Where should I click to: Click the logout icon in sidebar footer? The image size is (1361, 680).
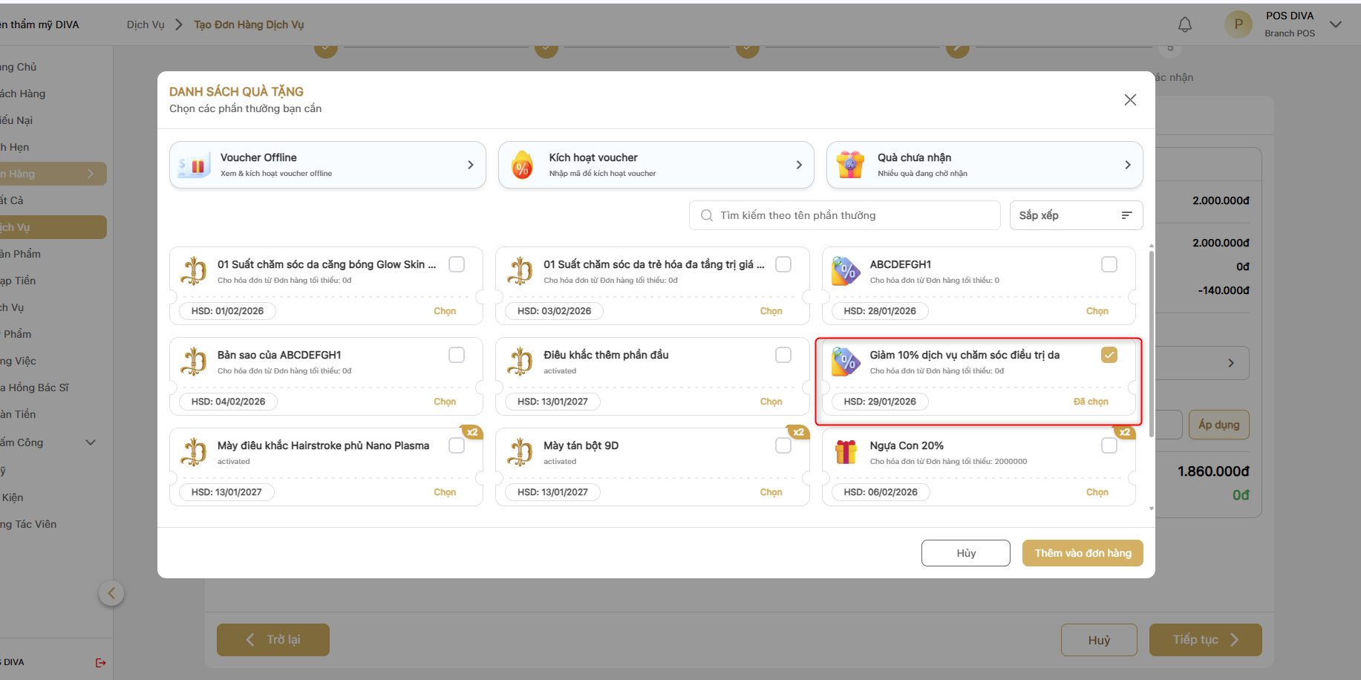click(101, 662)
